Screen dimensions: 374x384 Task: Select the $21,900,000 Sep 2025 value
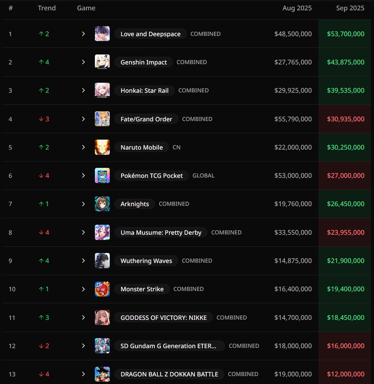[346, 261]
